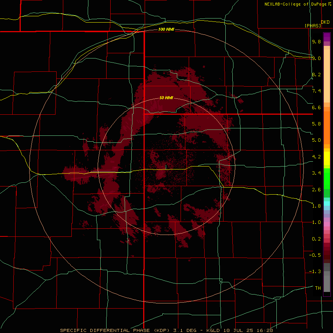Pick the gray segment at the color bar bottom
Screen dimensions: 333x333
click(327, 283)
